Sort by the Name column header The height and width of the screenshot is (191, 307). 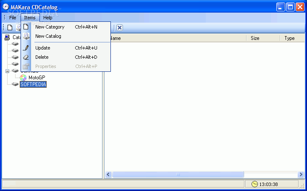175,38
